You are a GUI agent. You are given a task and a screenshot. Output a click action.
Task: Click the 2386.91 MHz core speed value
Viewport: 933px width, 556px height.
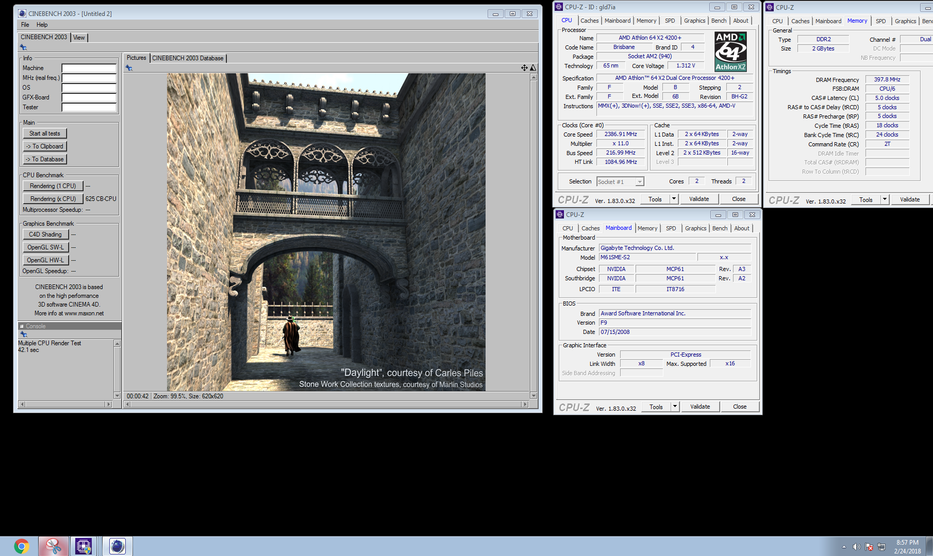click(x=621, y=134)
